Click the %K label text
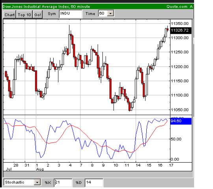This screenshot has height=189, width=213. (x=48, y=183)
